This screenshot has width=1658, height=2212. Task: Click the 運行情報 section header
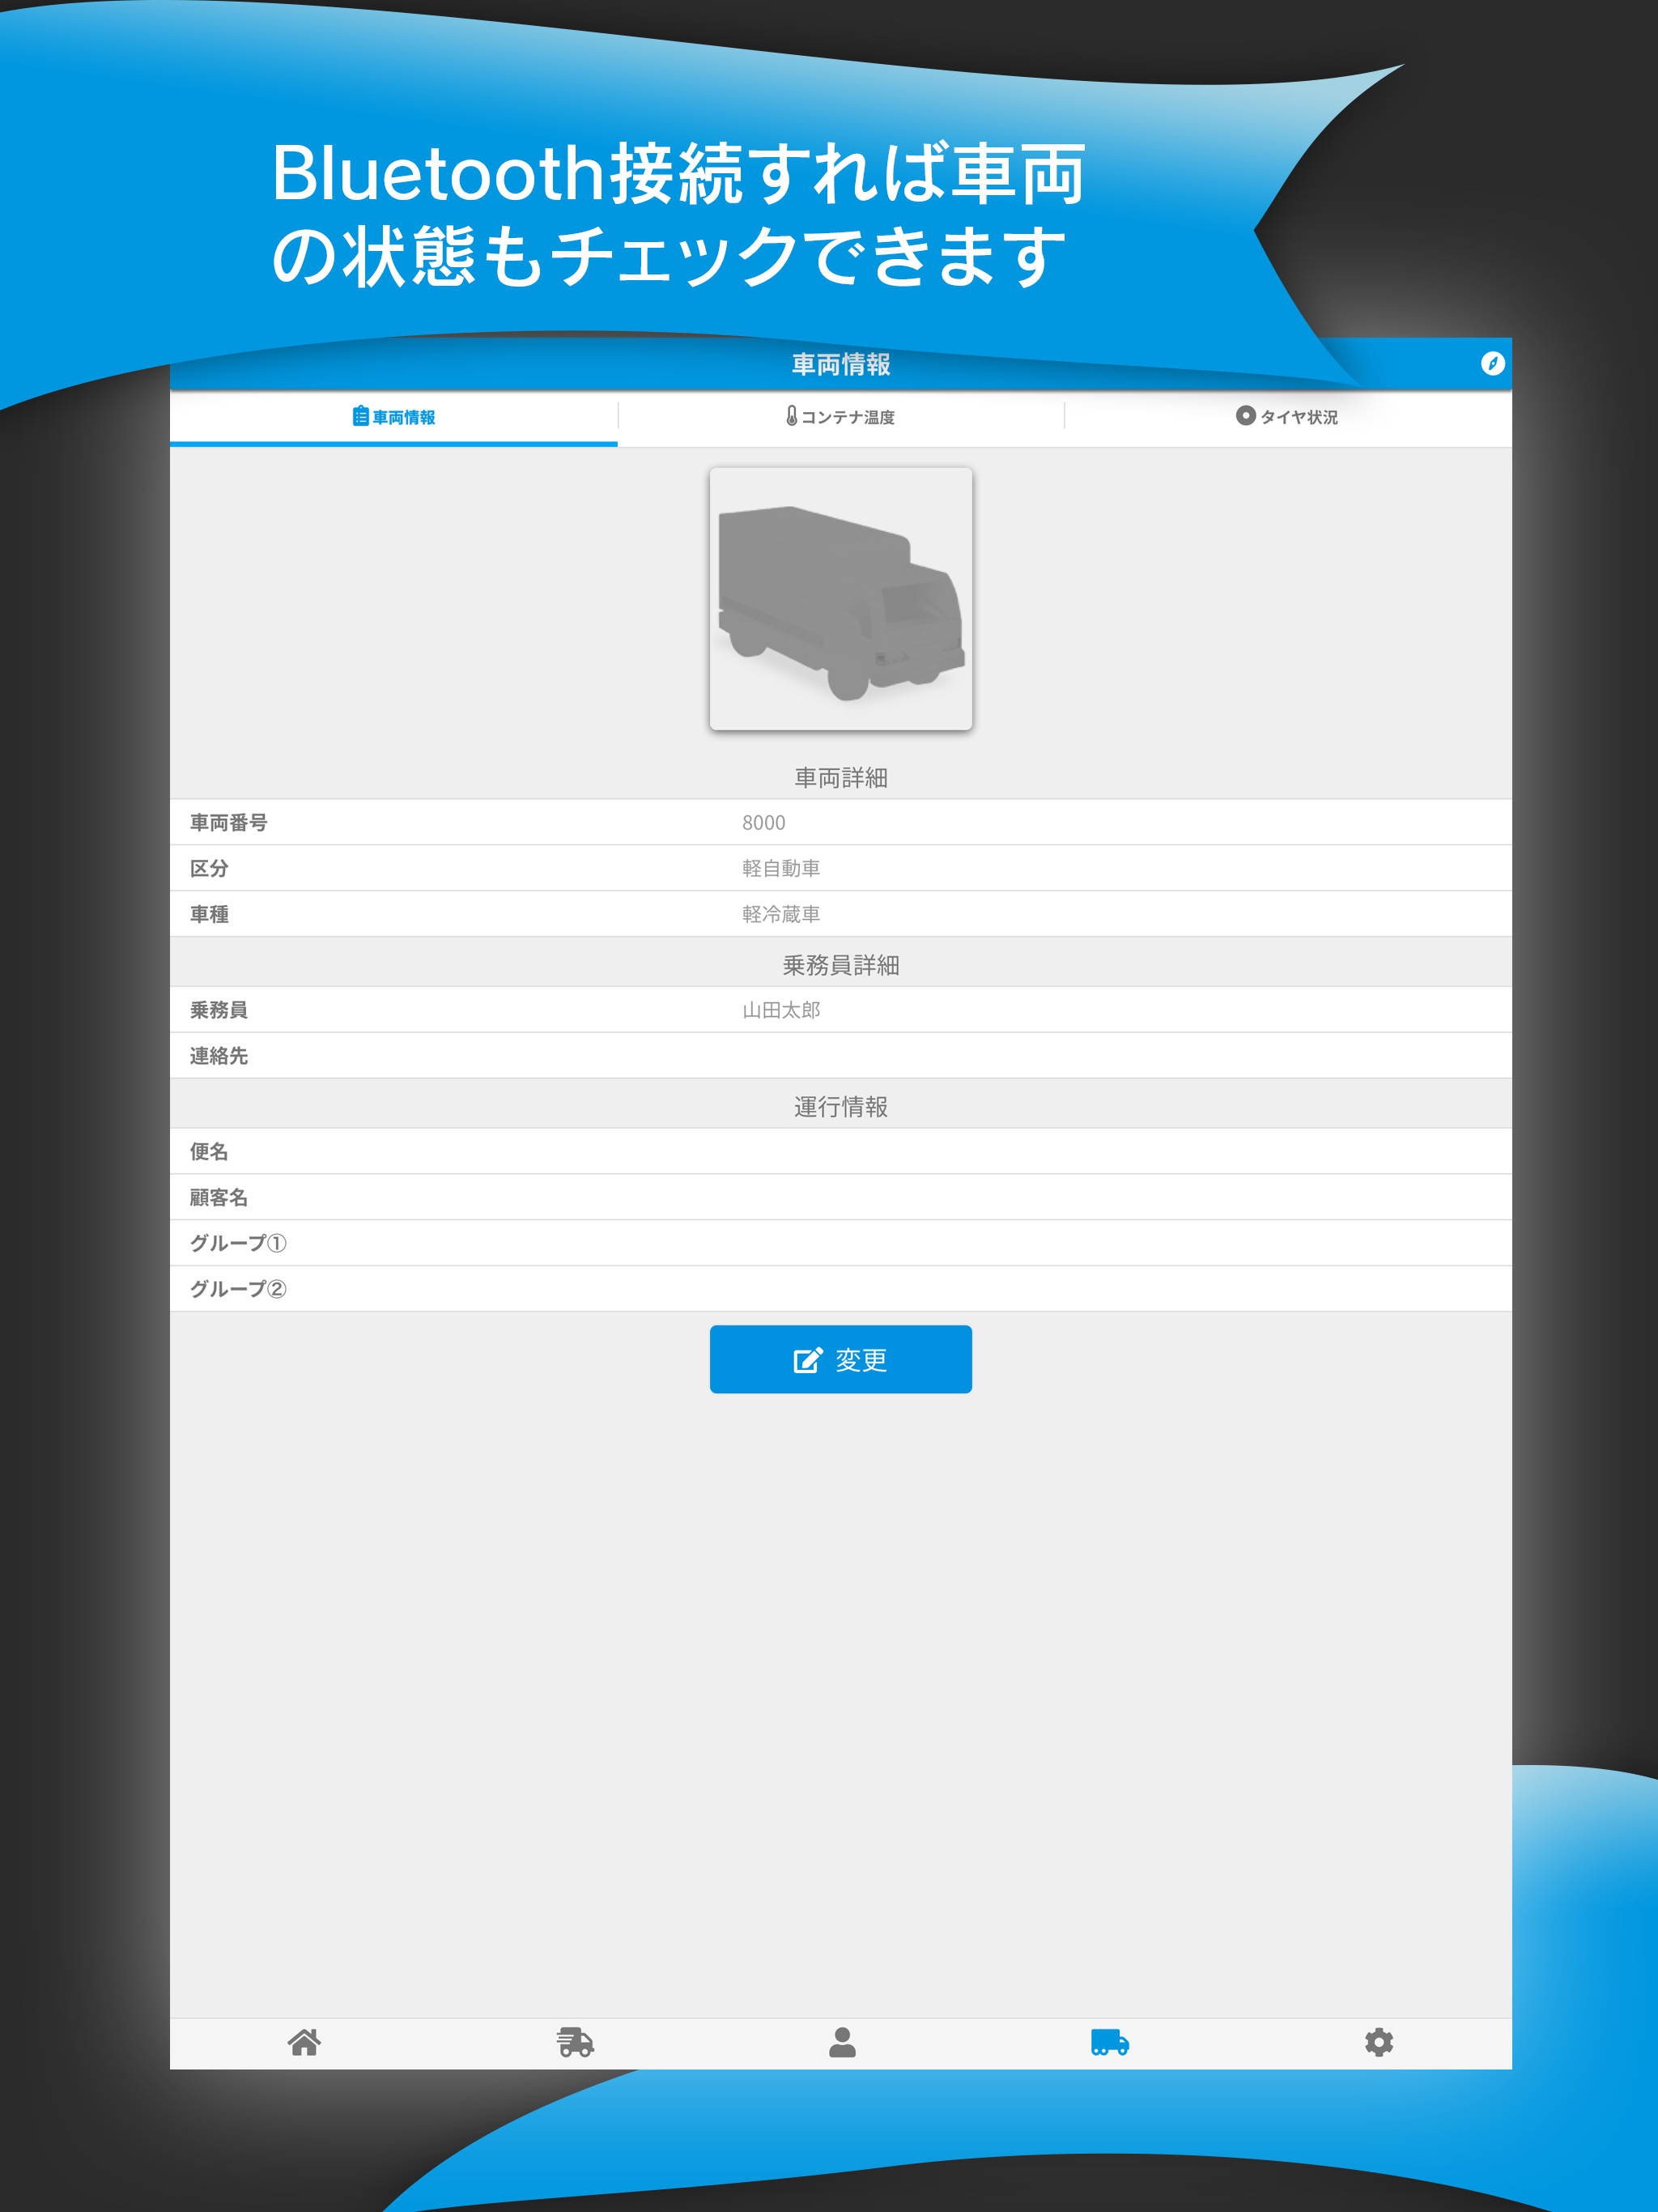[841, 1107]
